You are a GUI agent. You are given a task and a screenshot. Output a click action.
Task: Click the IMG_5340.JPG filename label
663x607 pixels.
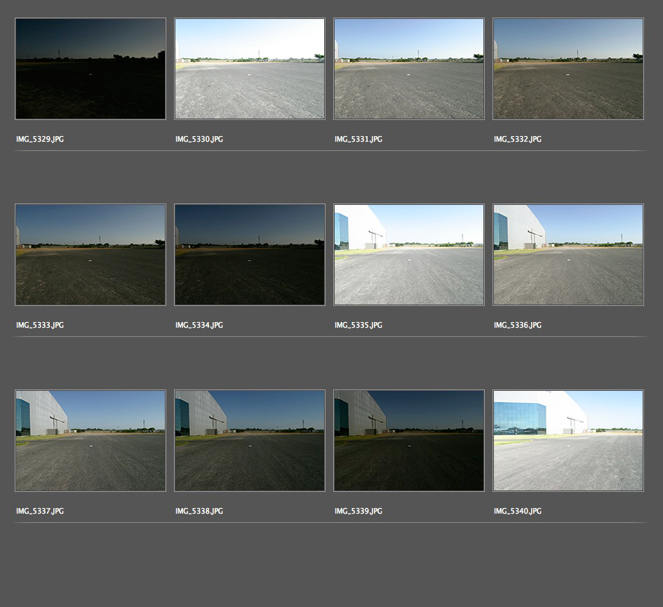pos(518,512)
